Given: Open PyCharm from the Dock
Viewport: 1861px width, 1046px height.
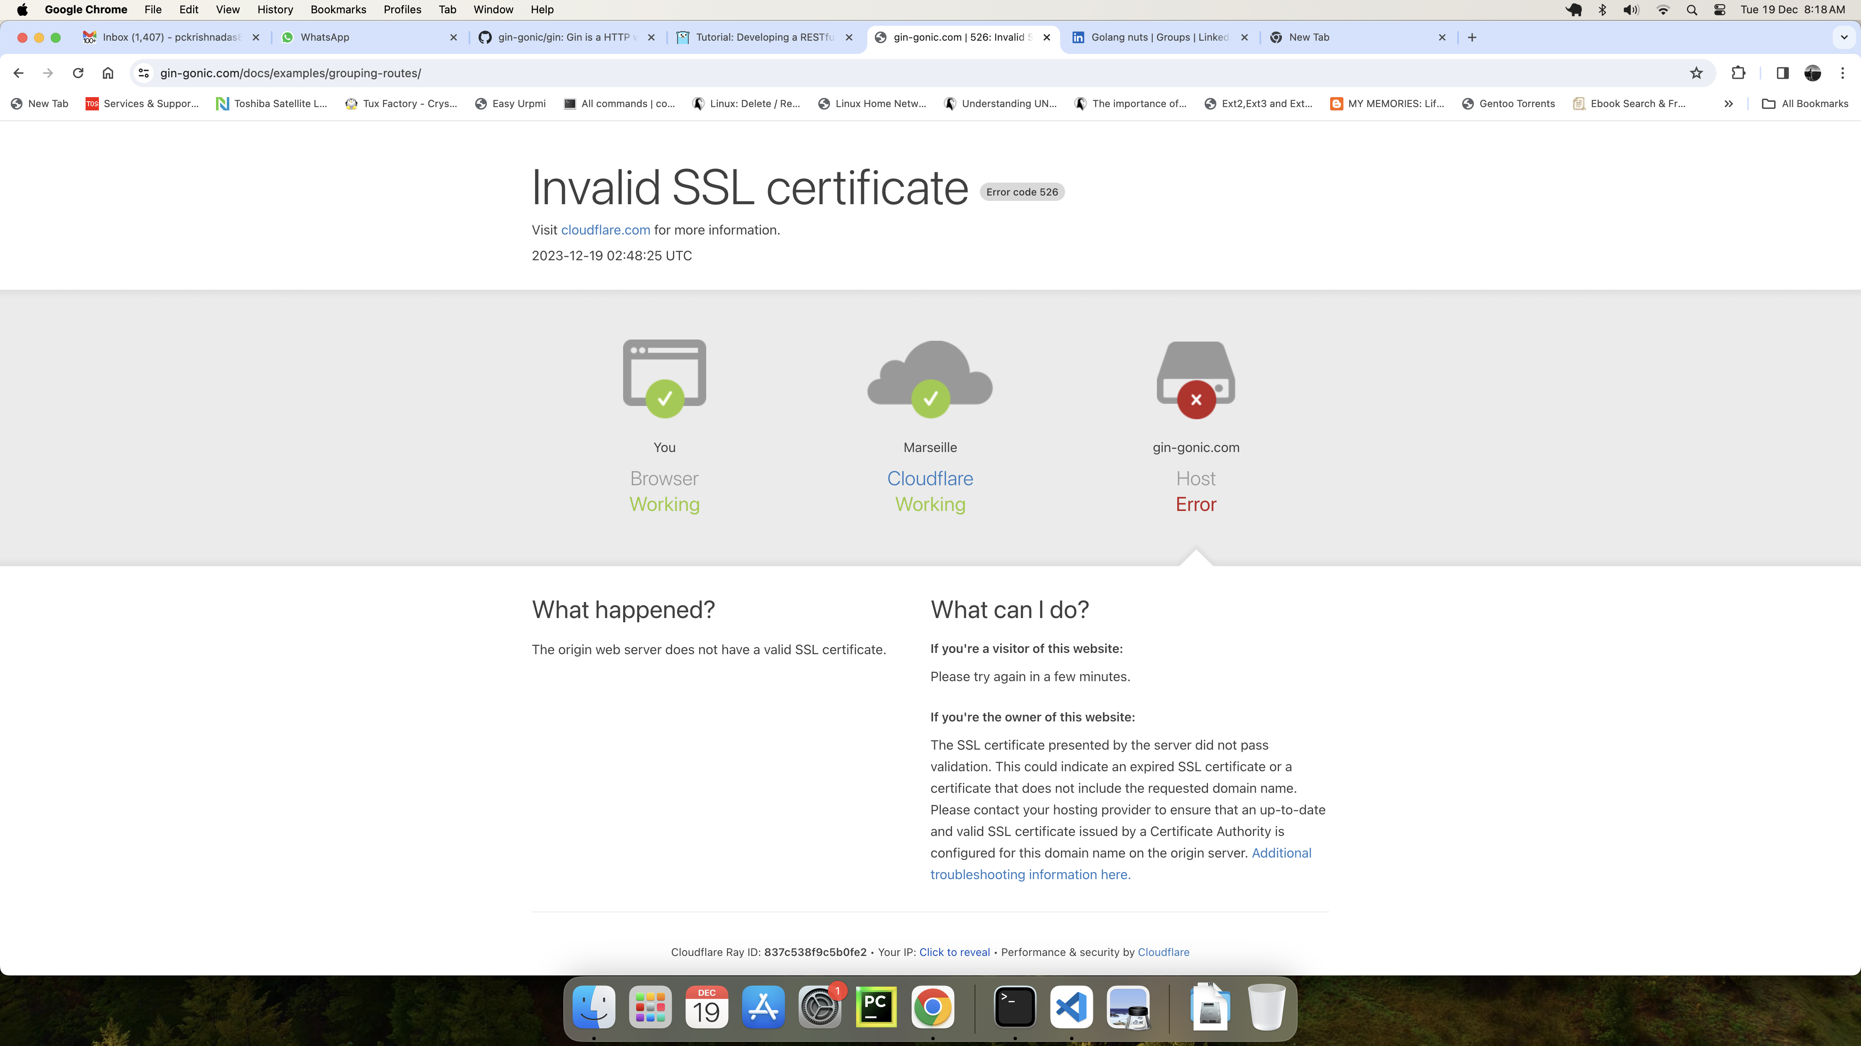Looking at the screenshot, I should point(876,1007).
